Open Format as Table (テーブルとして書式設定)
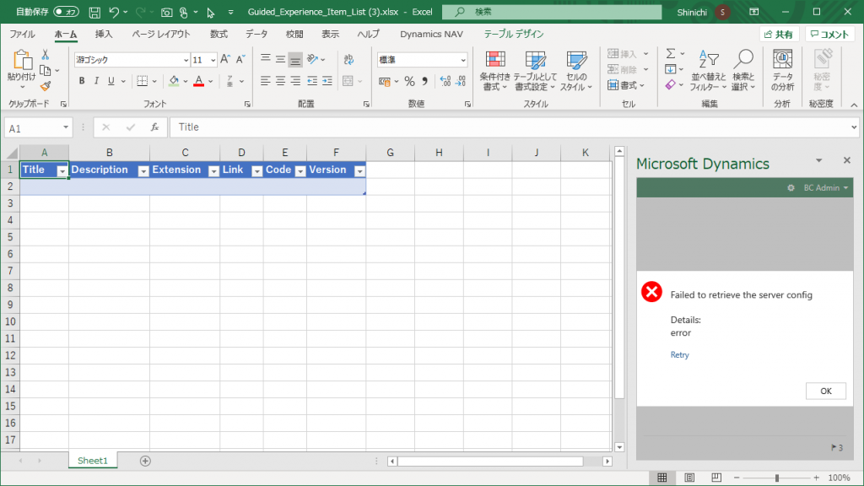Viewport: 864px width, 486px height. (535, 71)
